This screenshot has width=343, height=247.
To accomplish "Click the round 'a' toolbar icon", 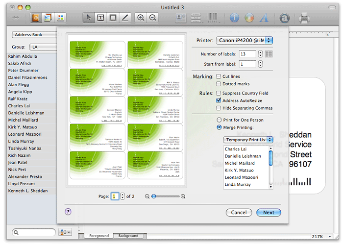I will 284,18.
